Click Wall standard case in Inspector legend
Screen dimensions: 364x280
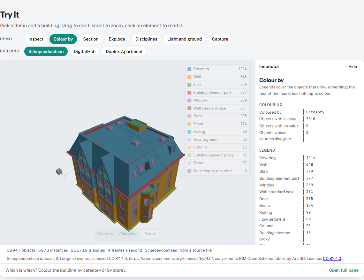(x=310, y=192)
